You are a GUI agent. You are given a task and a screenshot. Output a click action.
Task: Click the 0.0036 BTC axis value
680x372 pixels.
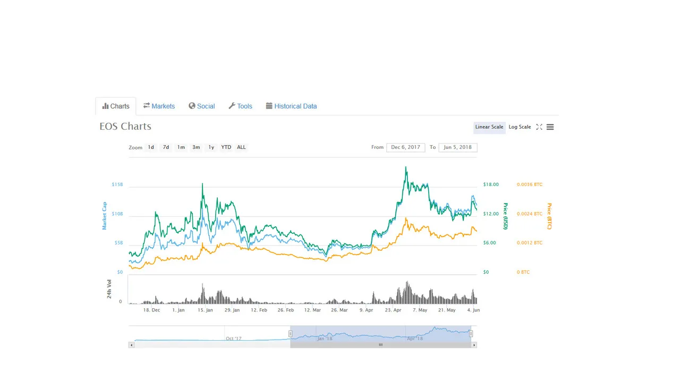(530, 184)
